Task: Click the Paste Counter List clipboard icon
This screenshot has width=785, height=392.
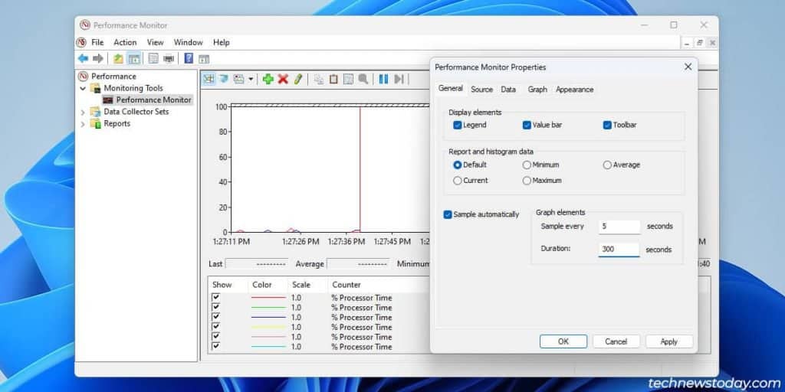Action: pos(333,79)
